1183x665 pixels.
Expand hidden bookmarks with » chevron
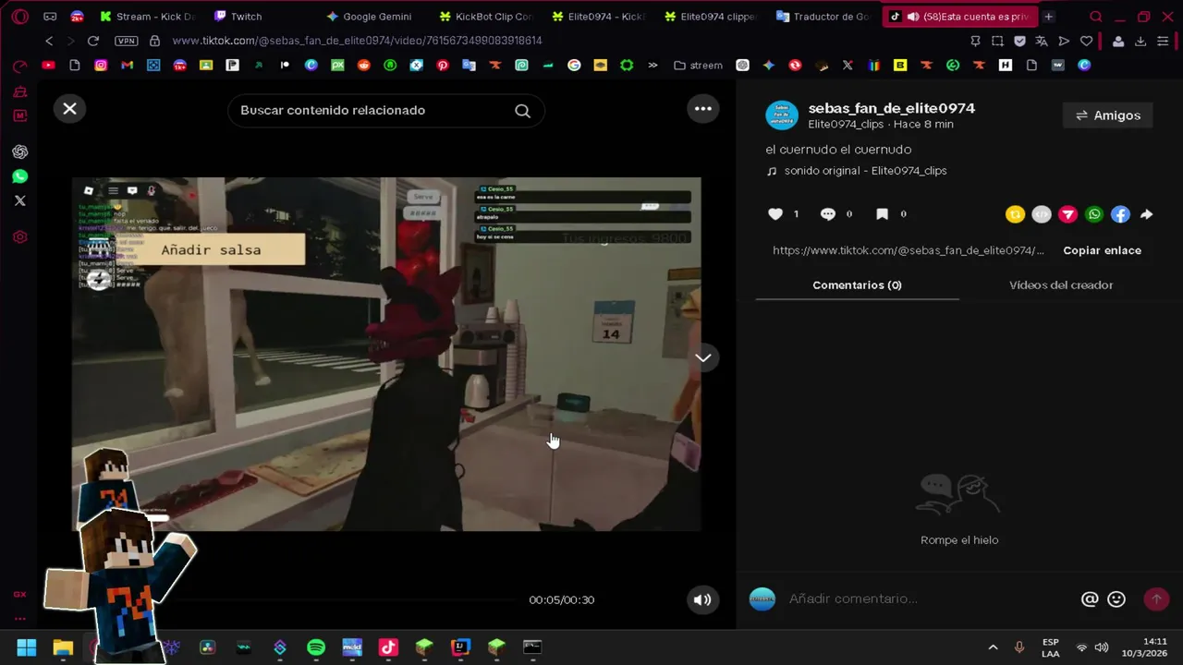652,66
